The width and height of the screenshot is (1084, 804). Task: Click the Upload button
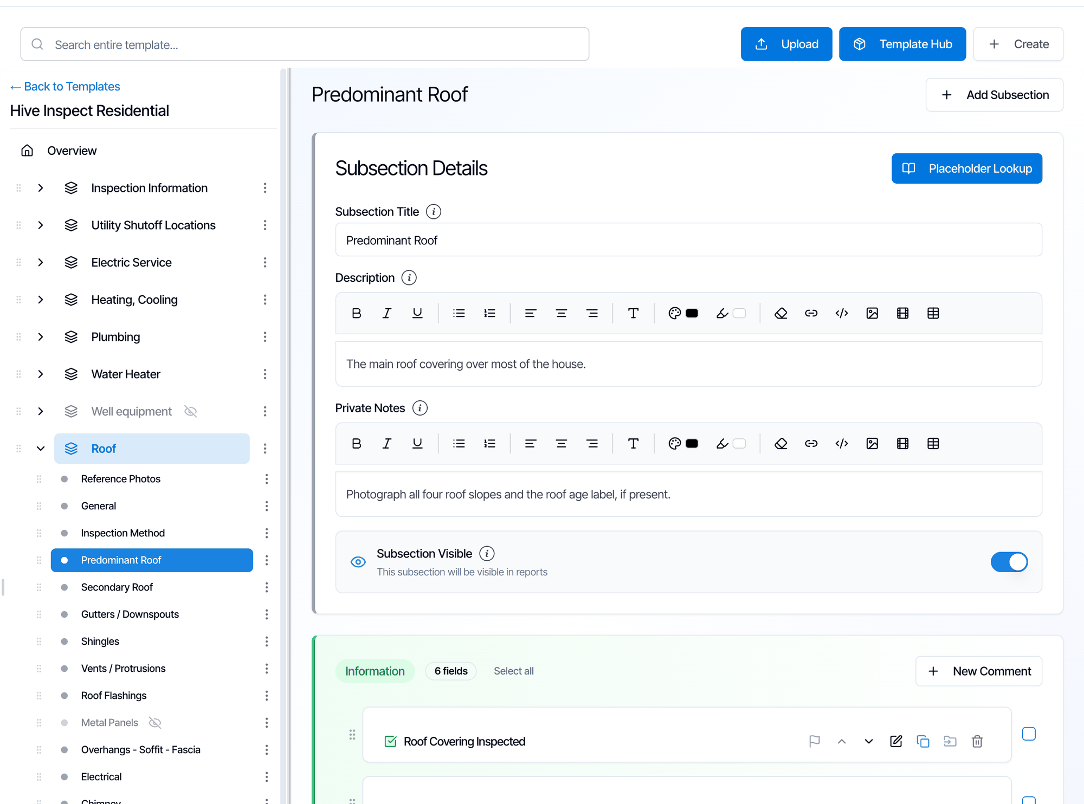[x=786, y=44]
